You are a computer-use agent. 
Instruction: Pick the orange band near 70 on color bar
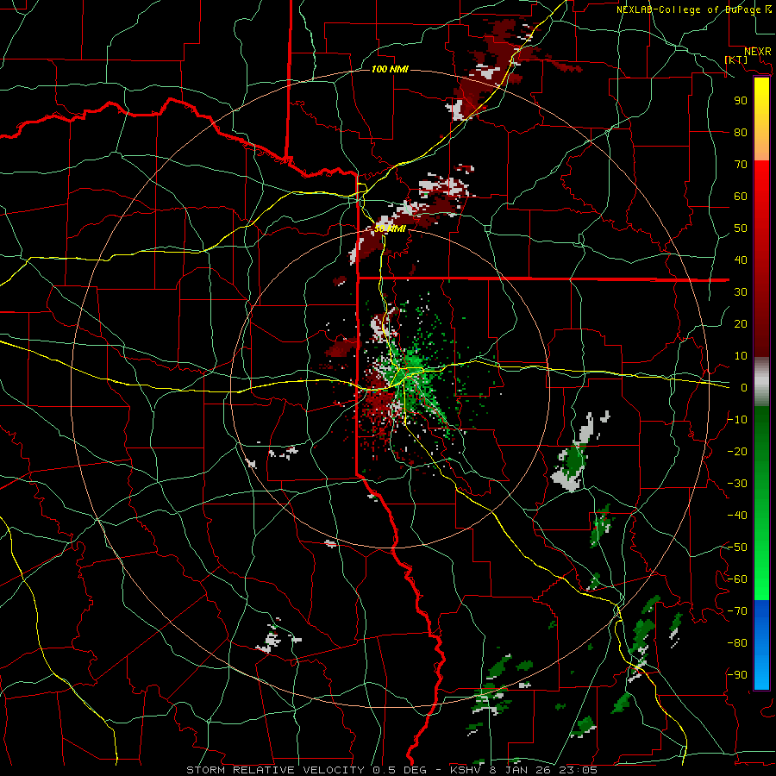coord(761,146)
